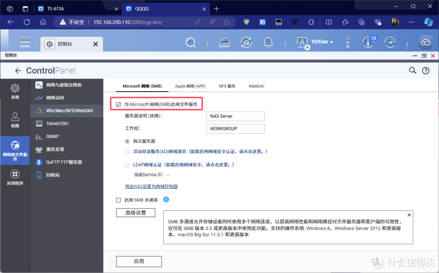The image size is (439, 273).
Task: Disable Microsoft network (SMB) file service checkbox
Action: 119,105
